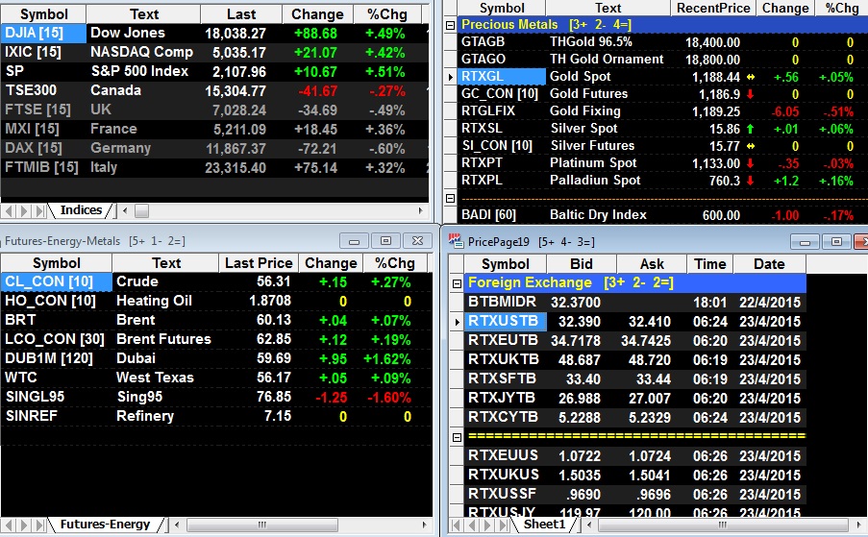Go to next sheet in Indices window

point(23,210)
